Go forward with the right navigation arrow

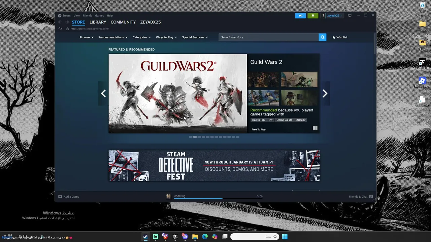(x=67, y=22)
